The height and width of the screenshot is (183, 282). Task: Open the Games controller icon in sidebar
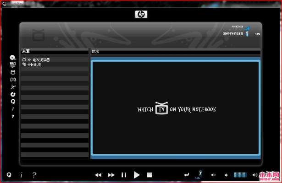13,80
